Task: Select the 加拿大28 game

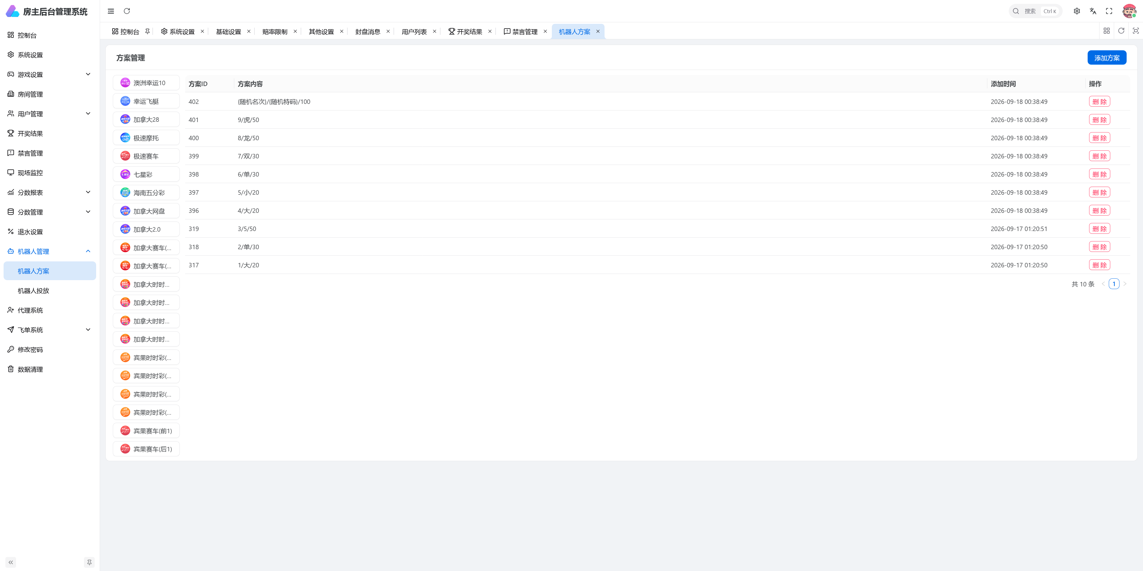Action: [146, 119]
